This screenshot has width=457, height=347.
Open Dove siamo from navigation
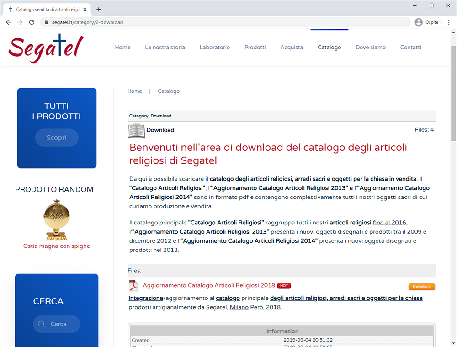[x=371, y=47]
